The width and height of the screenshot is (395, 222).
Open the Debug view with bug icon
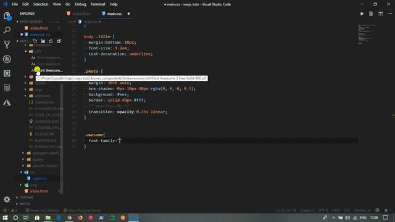click(x=7, y=59)
